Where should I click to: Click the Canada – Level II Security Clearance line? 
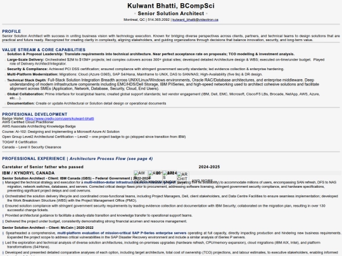[x=32, y=147]
